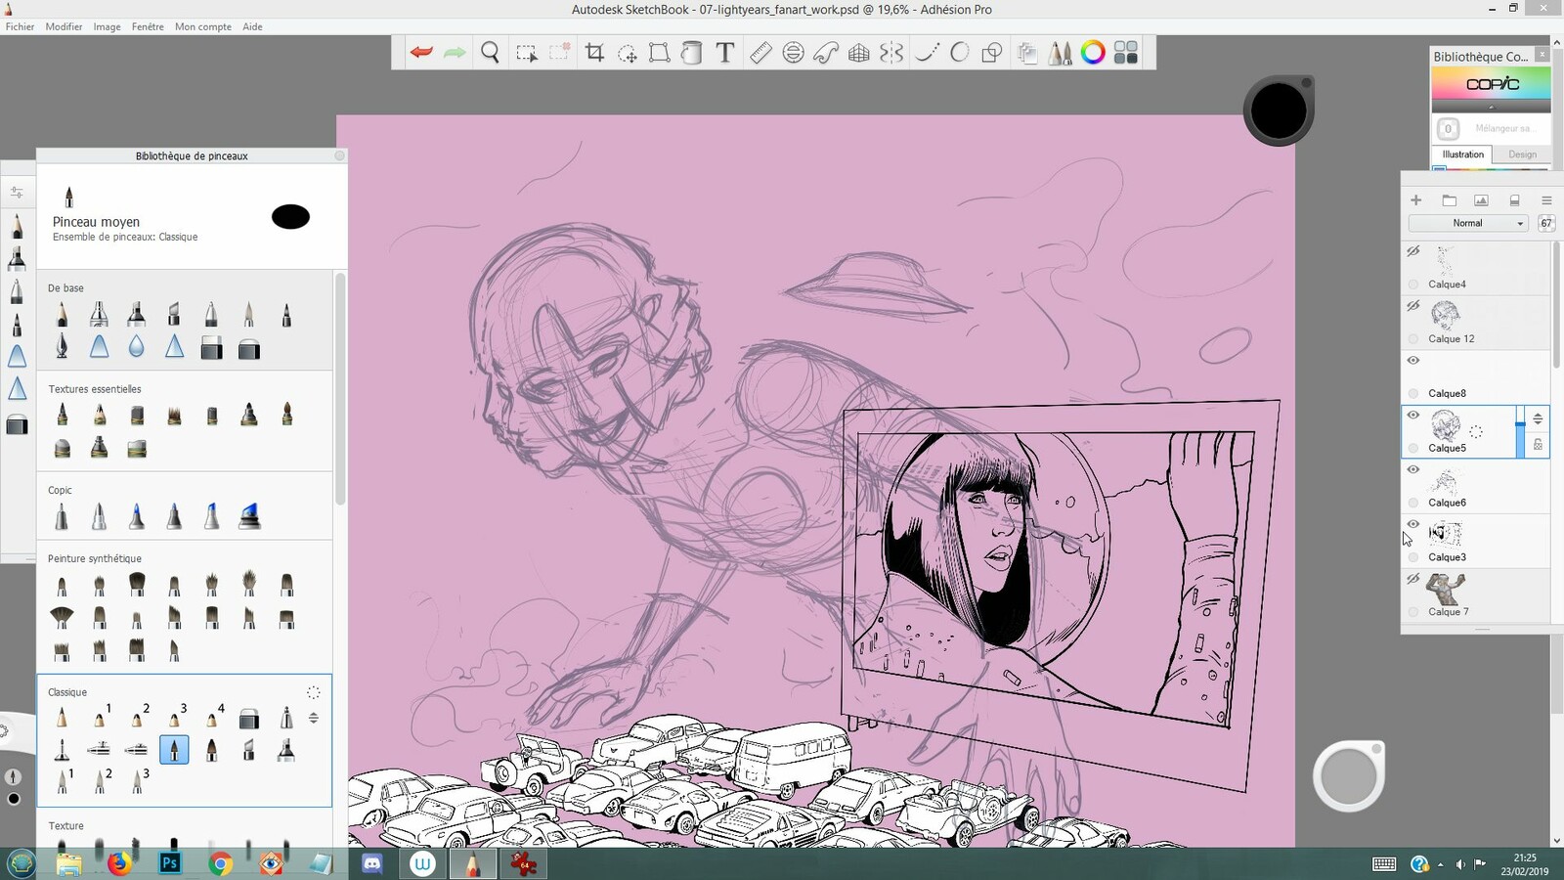Open the Fichier menu
Image resolution: width=1564 pixels, height=880 pixels.
click(x=20, y=26)
